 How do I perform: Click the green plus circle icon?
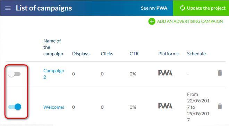click(x=152, y=21)
